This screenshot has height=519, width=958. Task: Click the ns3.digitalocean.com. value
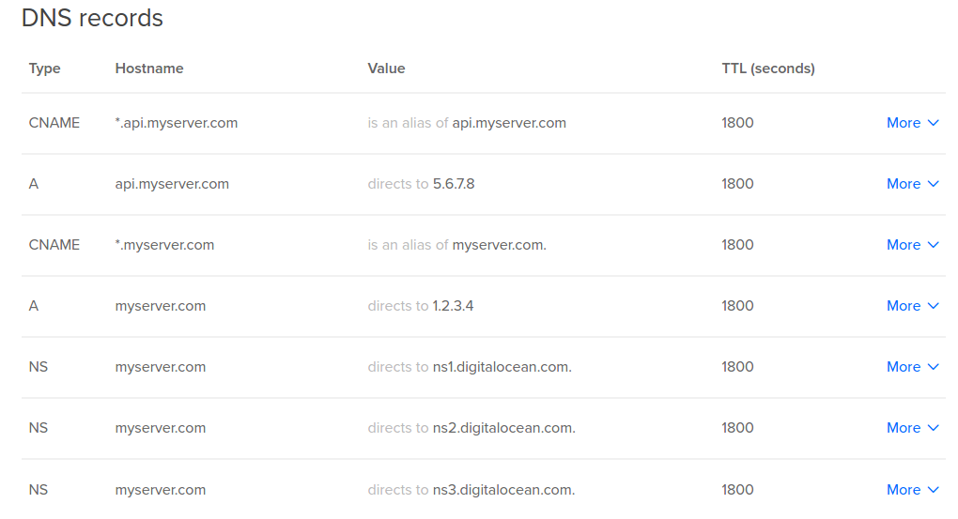click(504, 490)
